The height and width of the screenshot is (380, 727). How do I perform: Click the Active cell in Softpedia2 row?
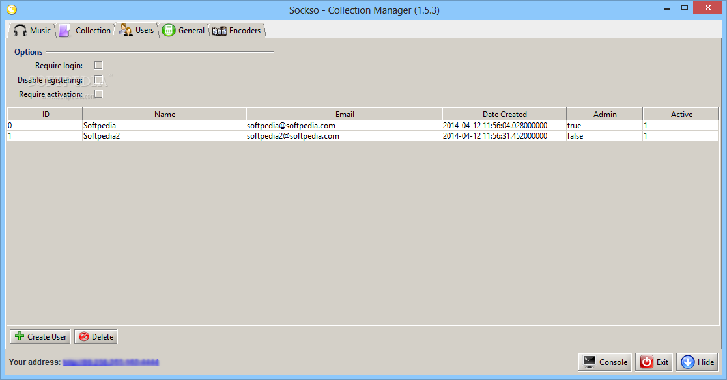(x=681, y=135)
